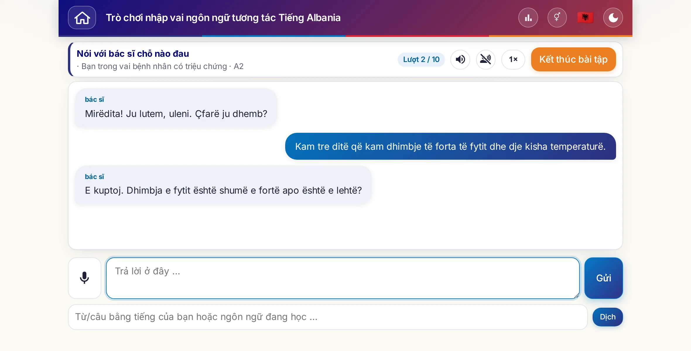Click header title 'Trò chơi nhập vai ngôn ngữ'
Viewport: 691px width, 351px height.
[x=223, y=18]
